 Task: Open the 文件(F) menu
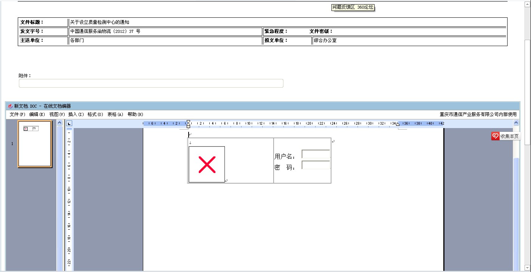pos(17,114)
